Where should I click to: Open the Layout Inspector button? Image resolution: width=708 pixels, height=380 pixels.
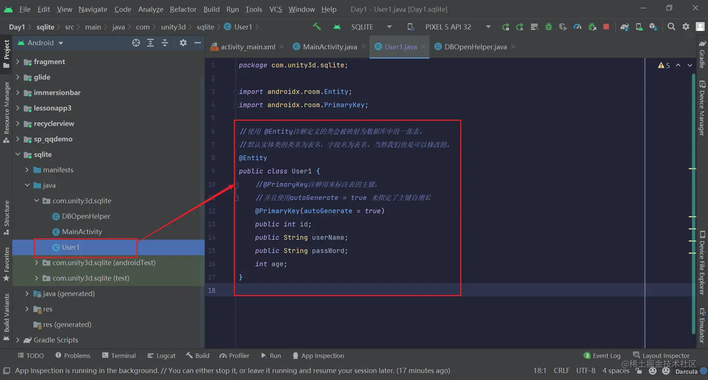(x=661, y=356)
